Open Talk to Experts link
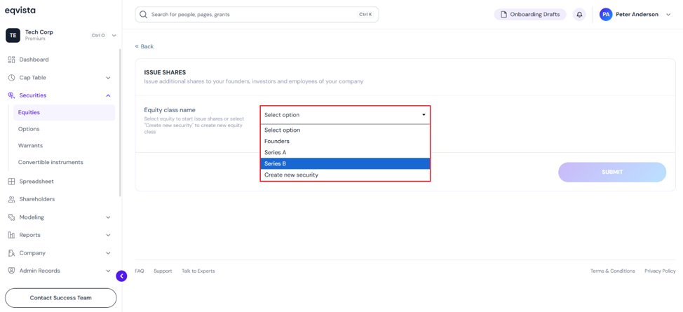683x312 pixels. tap(198, 271)
